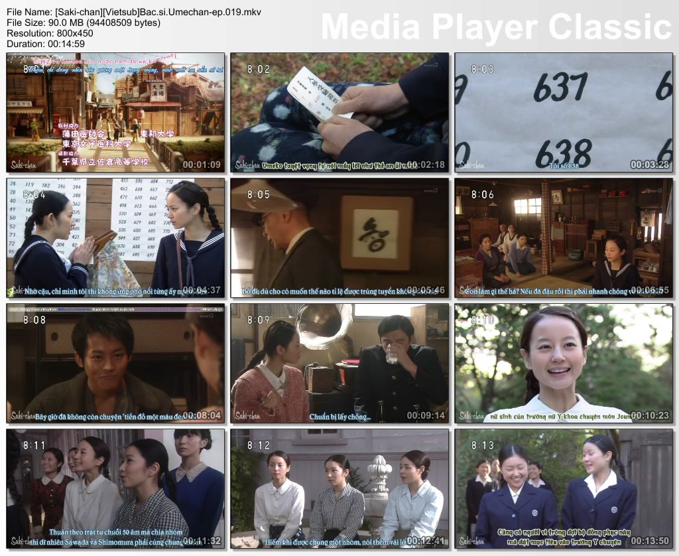Click the group of girls frame at 00:11:32

[115, 488]
